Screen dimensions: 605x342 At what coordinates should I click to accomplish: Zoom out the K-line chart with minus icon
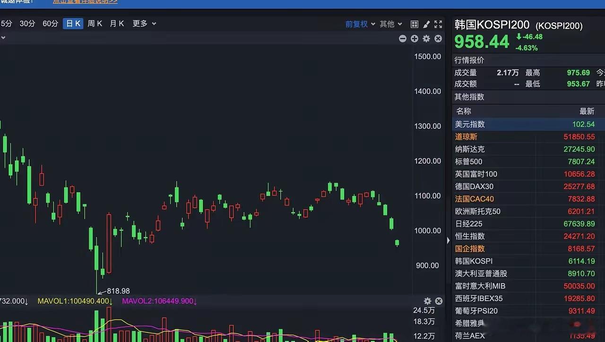click(x=403, y=39)
